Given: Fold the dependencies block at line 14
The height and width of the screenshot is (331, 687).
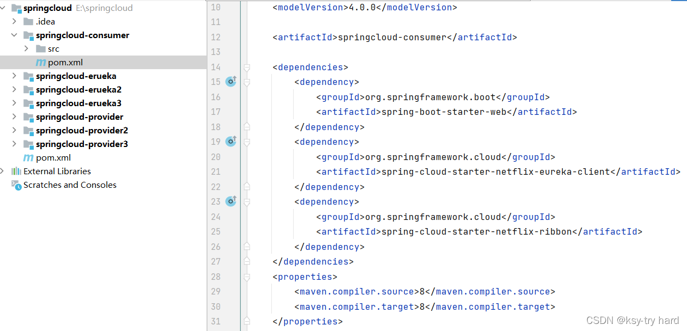Looking at the screenshot, I should click(247, 68).
